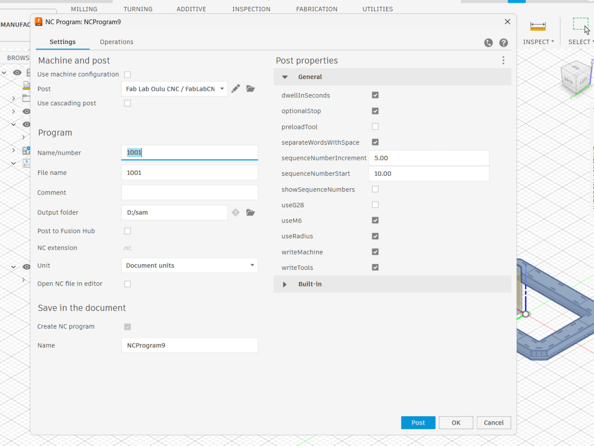Click the Post button

point(418,423)
